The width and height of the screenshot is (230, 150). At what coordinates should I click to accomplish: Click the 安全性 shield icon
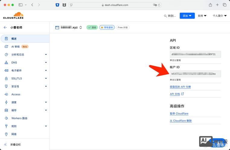(x=6, y=86)
